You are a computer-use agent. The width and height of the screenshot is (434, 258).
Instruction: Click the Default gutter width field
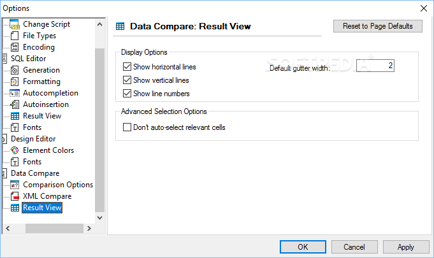pos(375,66)
